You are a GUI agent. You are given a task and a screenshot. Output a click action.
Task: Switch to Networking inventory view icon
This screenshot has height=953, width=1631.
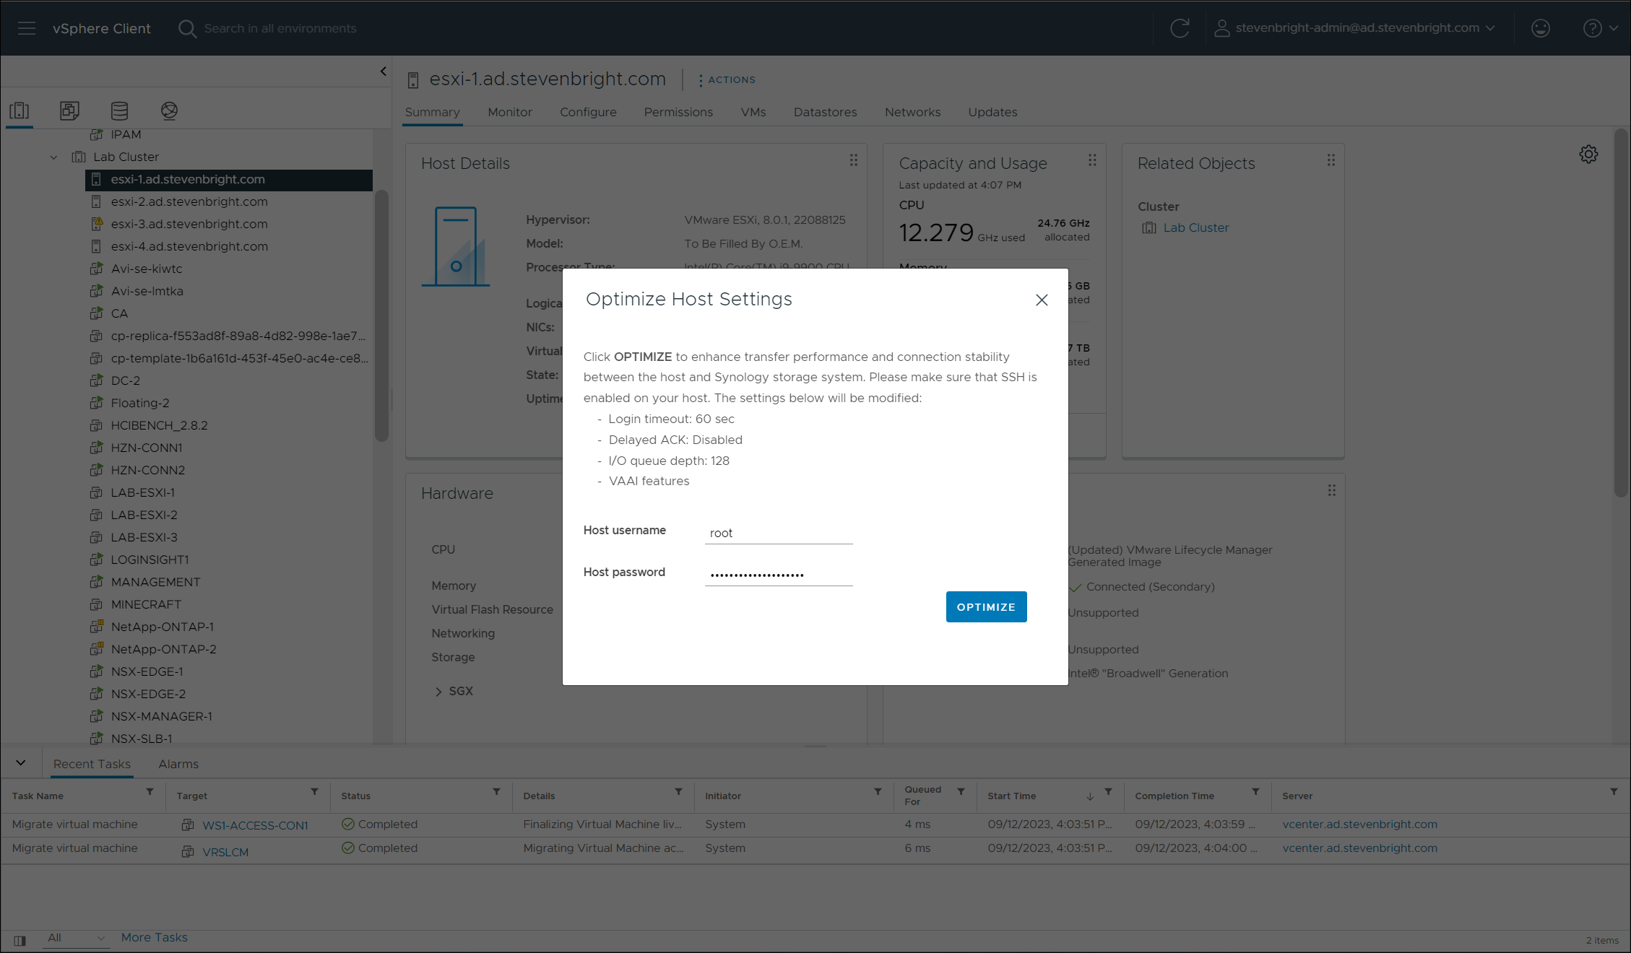point(169,110)
